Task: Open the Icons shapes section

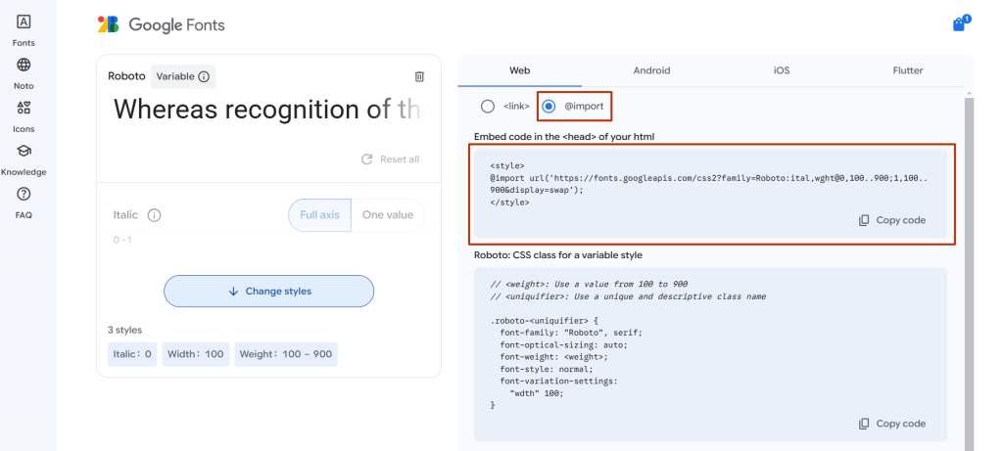Action: tap(24, 108)
